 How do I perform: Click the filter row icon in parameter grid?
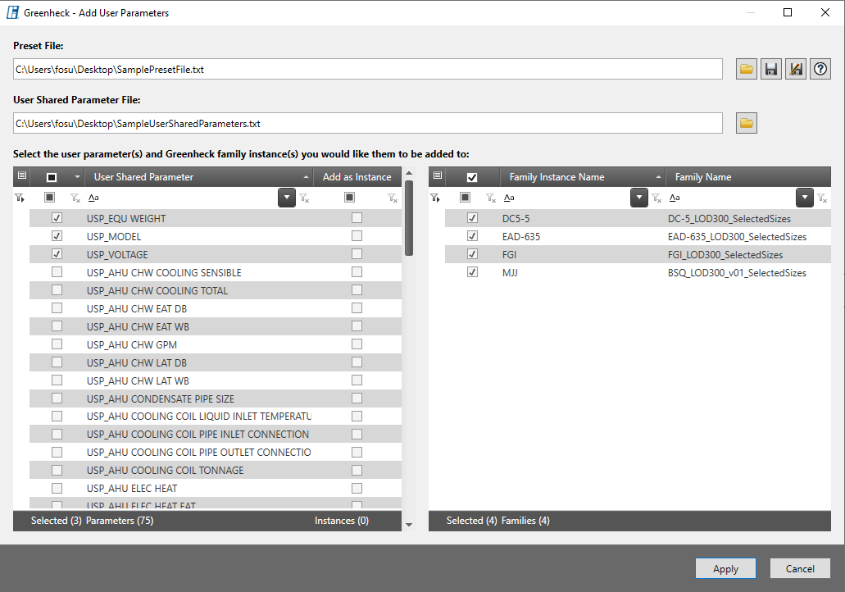pos(20,198)
